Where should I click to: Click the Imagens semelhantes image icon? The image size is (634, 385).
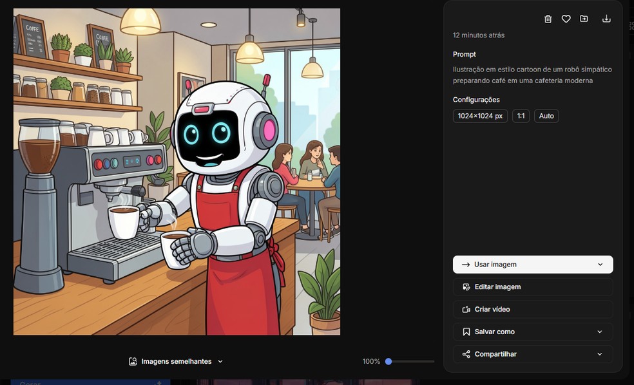click(133, 362)
